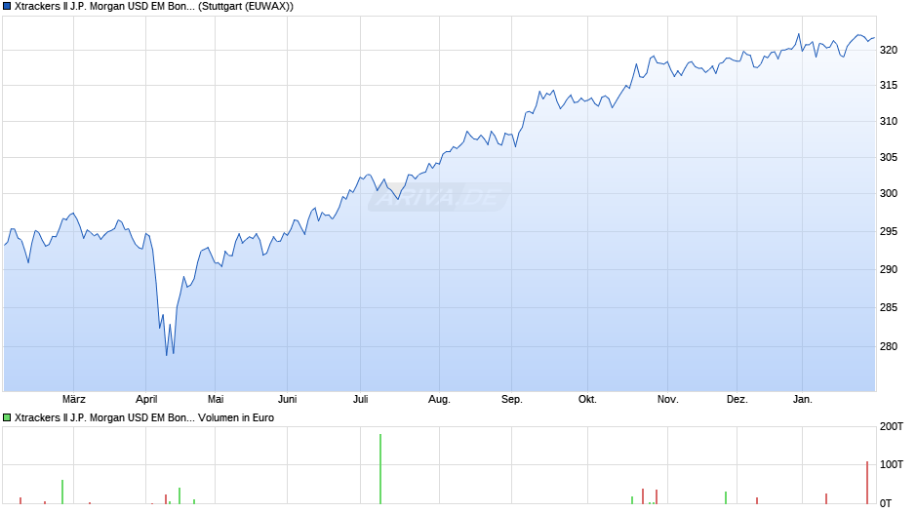Screen dimensions: 917x513
Task: Click the 310 price axis value
Action: pos(889,121)
